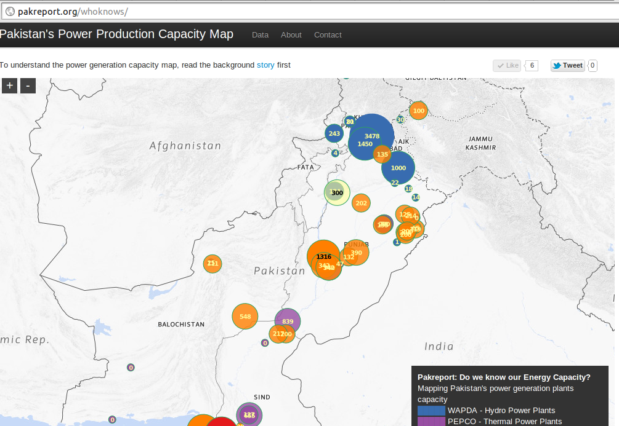Image resolution: width=619 pixels, height=426 pixels.
Task: Select the yellow 300 plant marker
Action: click(x=337, y=192)
